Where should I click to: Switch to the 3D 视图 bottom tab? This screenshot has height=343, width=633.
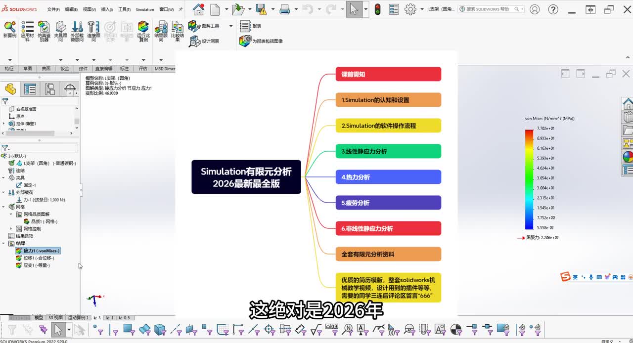55,318
